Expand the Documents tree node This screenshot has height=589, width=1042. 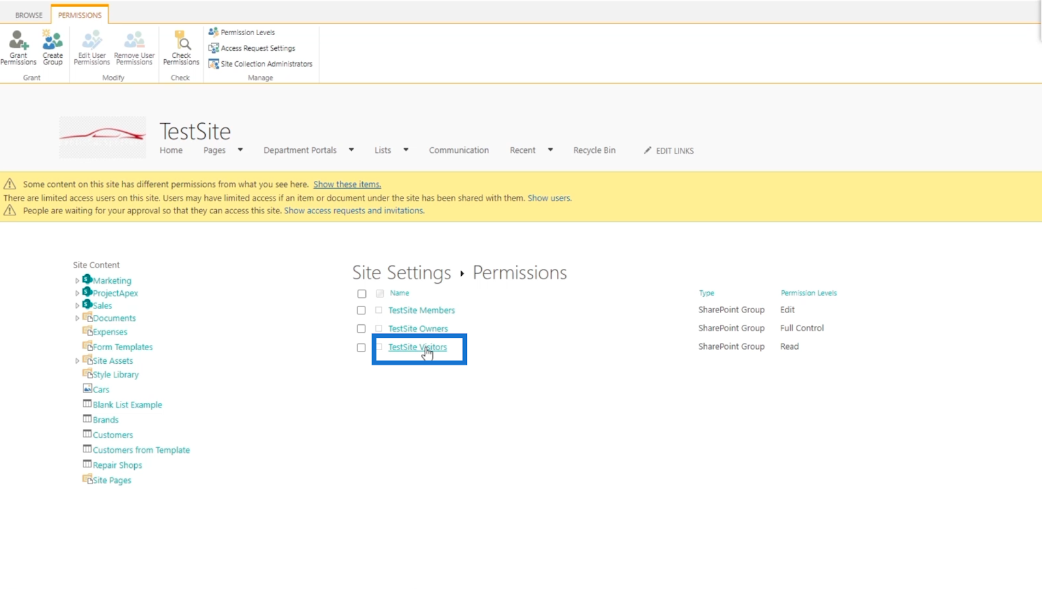(x=77, y=318)
